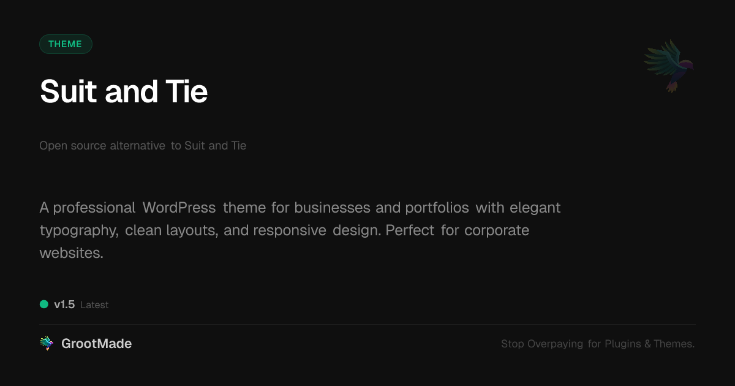Screen dimensions: 735x386
Task: Click the word portfolios in the description
Action: coord(437,208)
